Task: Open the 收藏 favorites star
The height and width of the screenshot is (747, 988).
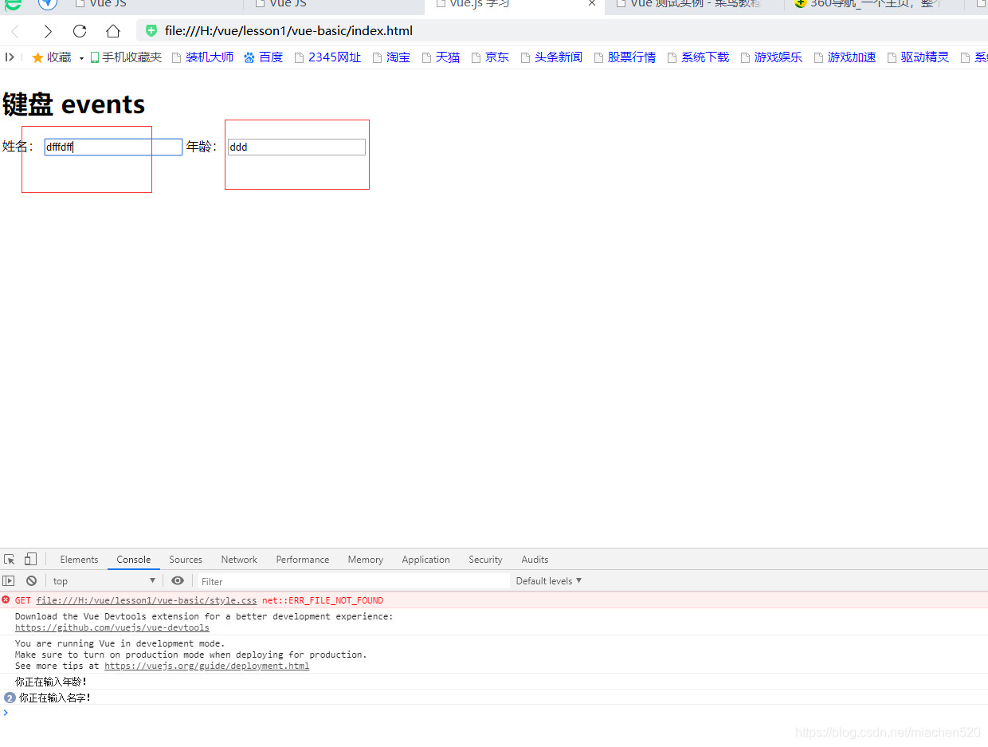Action: point(37,57)
